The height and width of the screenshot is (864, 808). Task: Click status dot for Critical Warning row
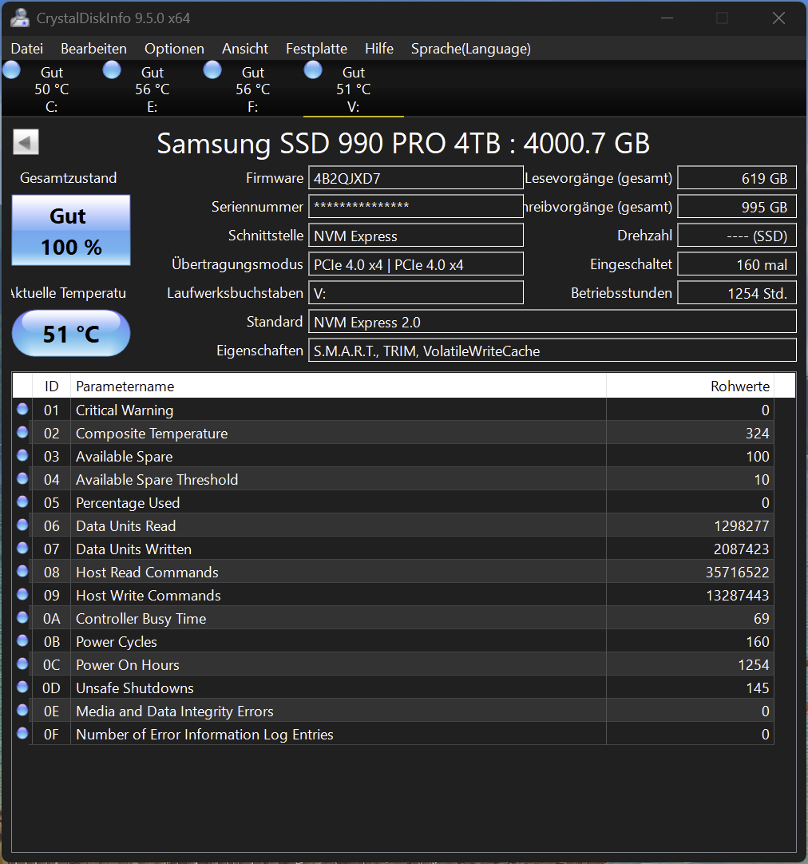[x=22, y=409]
